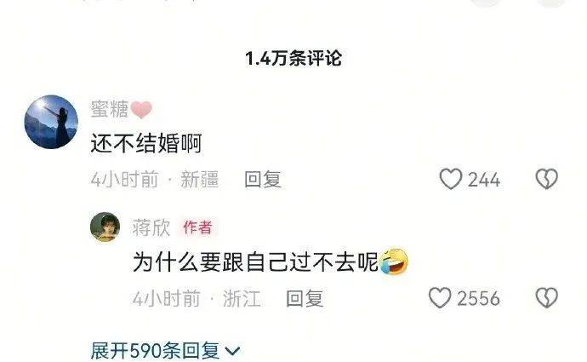Open username 蒋欣 profile link

point(151,227)
